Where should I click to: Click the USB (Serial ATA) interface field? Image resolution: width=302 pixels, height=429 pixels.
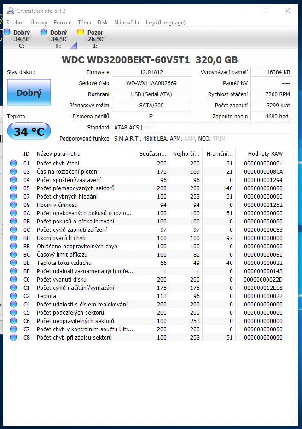click(151, 94)
